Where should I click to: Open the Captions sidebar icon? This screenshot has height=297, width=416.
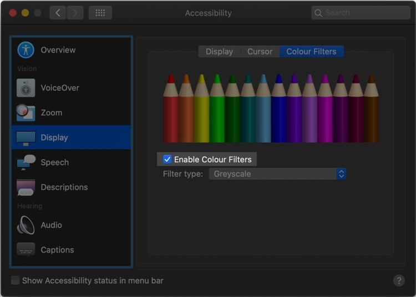pyautogui.click(x=26, y=250)
